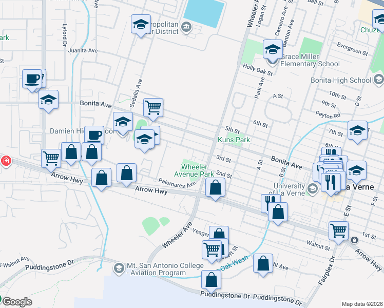This screenshot has width=384, height=308.
Task: Select the front restaurant marker in La Verne
Action: click(x=331, y=183)
